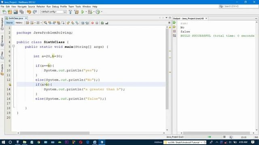Expand the Run Project dropdown arrow
The image size is (259, 145).
[86, 12]
